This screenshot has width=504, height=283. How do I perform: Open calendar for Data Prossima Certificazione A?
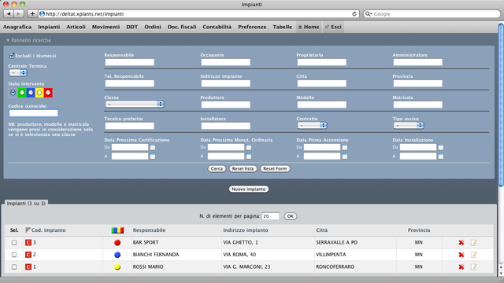(x=153, y=156)
